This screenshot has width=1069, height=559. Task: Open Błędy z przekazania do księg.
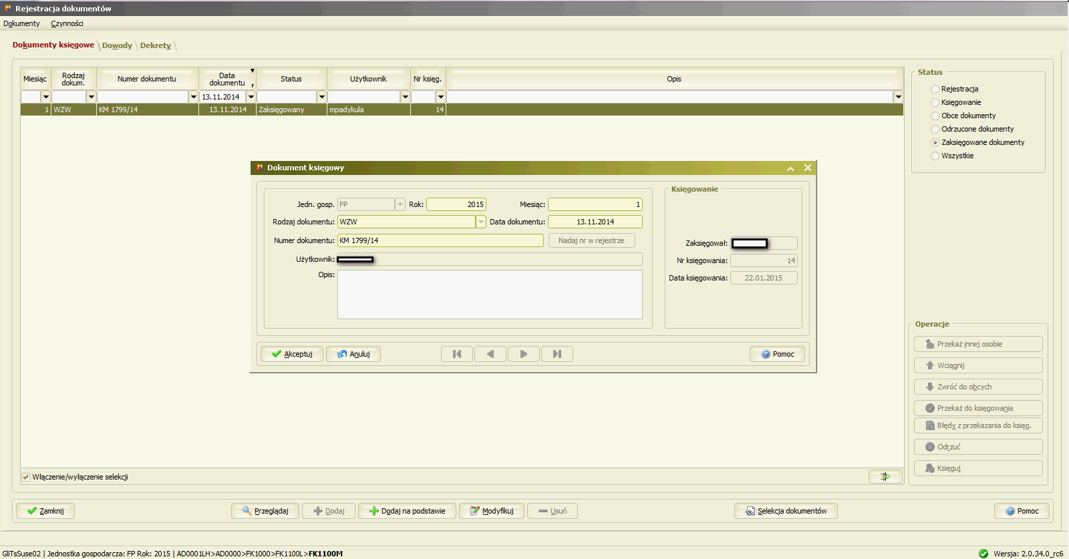pyautogui.click(x=978, y=425)
